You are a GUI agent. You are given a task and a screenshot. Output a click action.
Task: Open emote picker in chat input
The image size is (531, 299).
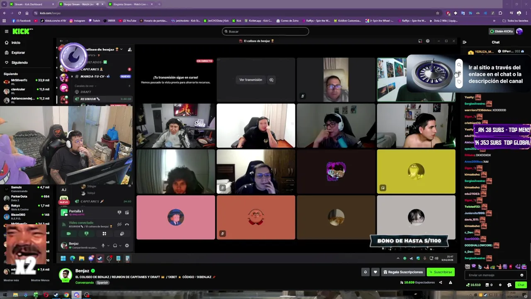[522, 275]
